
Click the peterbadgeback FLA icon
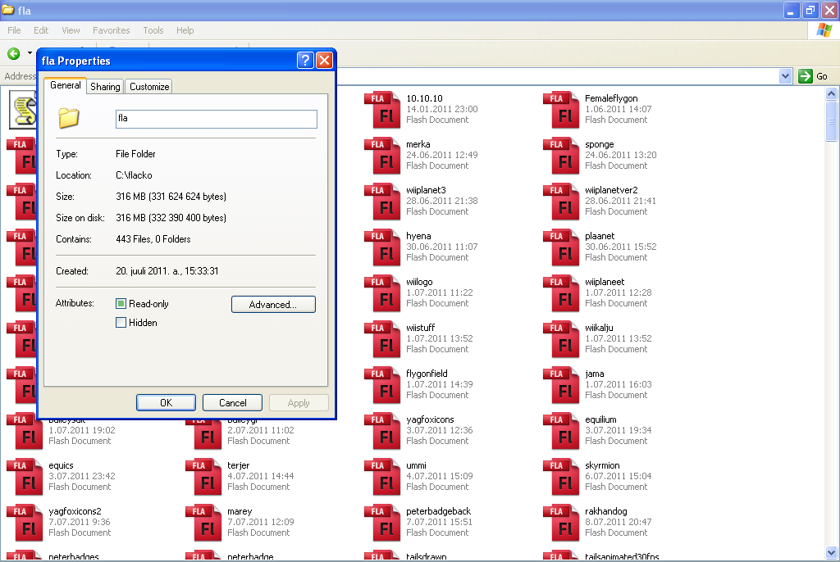(382, 524)
